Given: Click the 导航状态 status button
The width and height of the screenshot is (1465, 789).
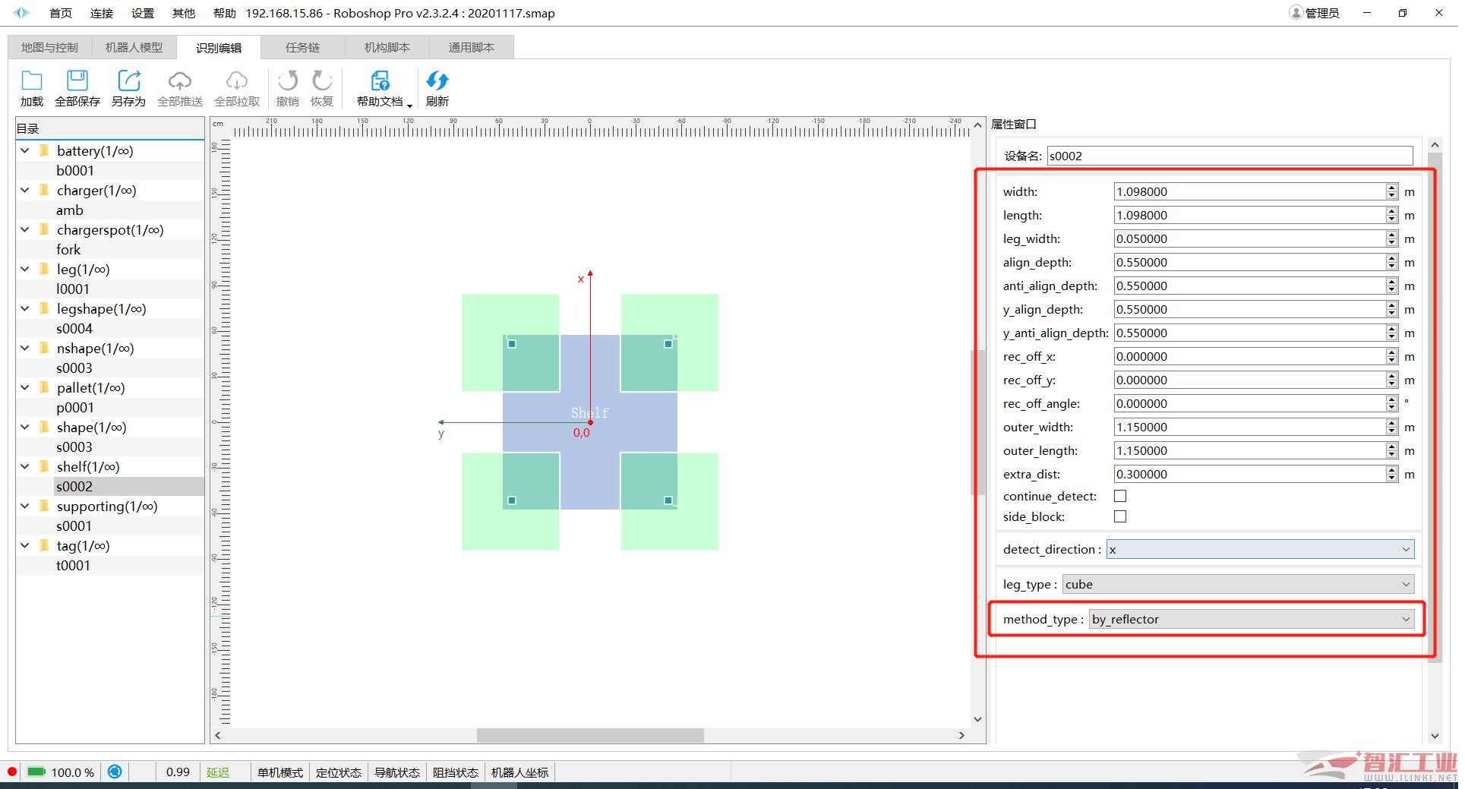Looking at the screenshot, I should [397, 772].
